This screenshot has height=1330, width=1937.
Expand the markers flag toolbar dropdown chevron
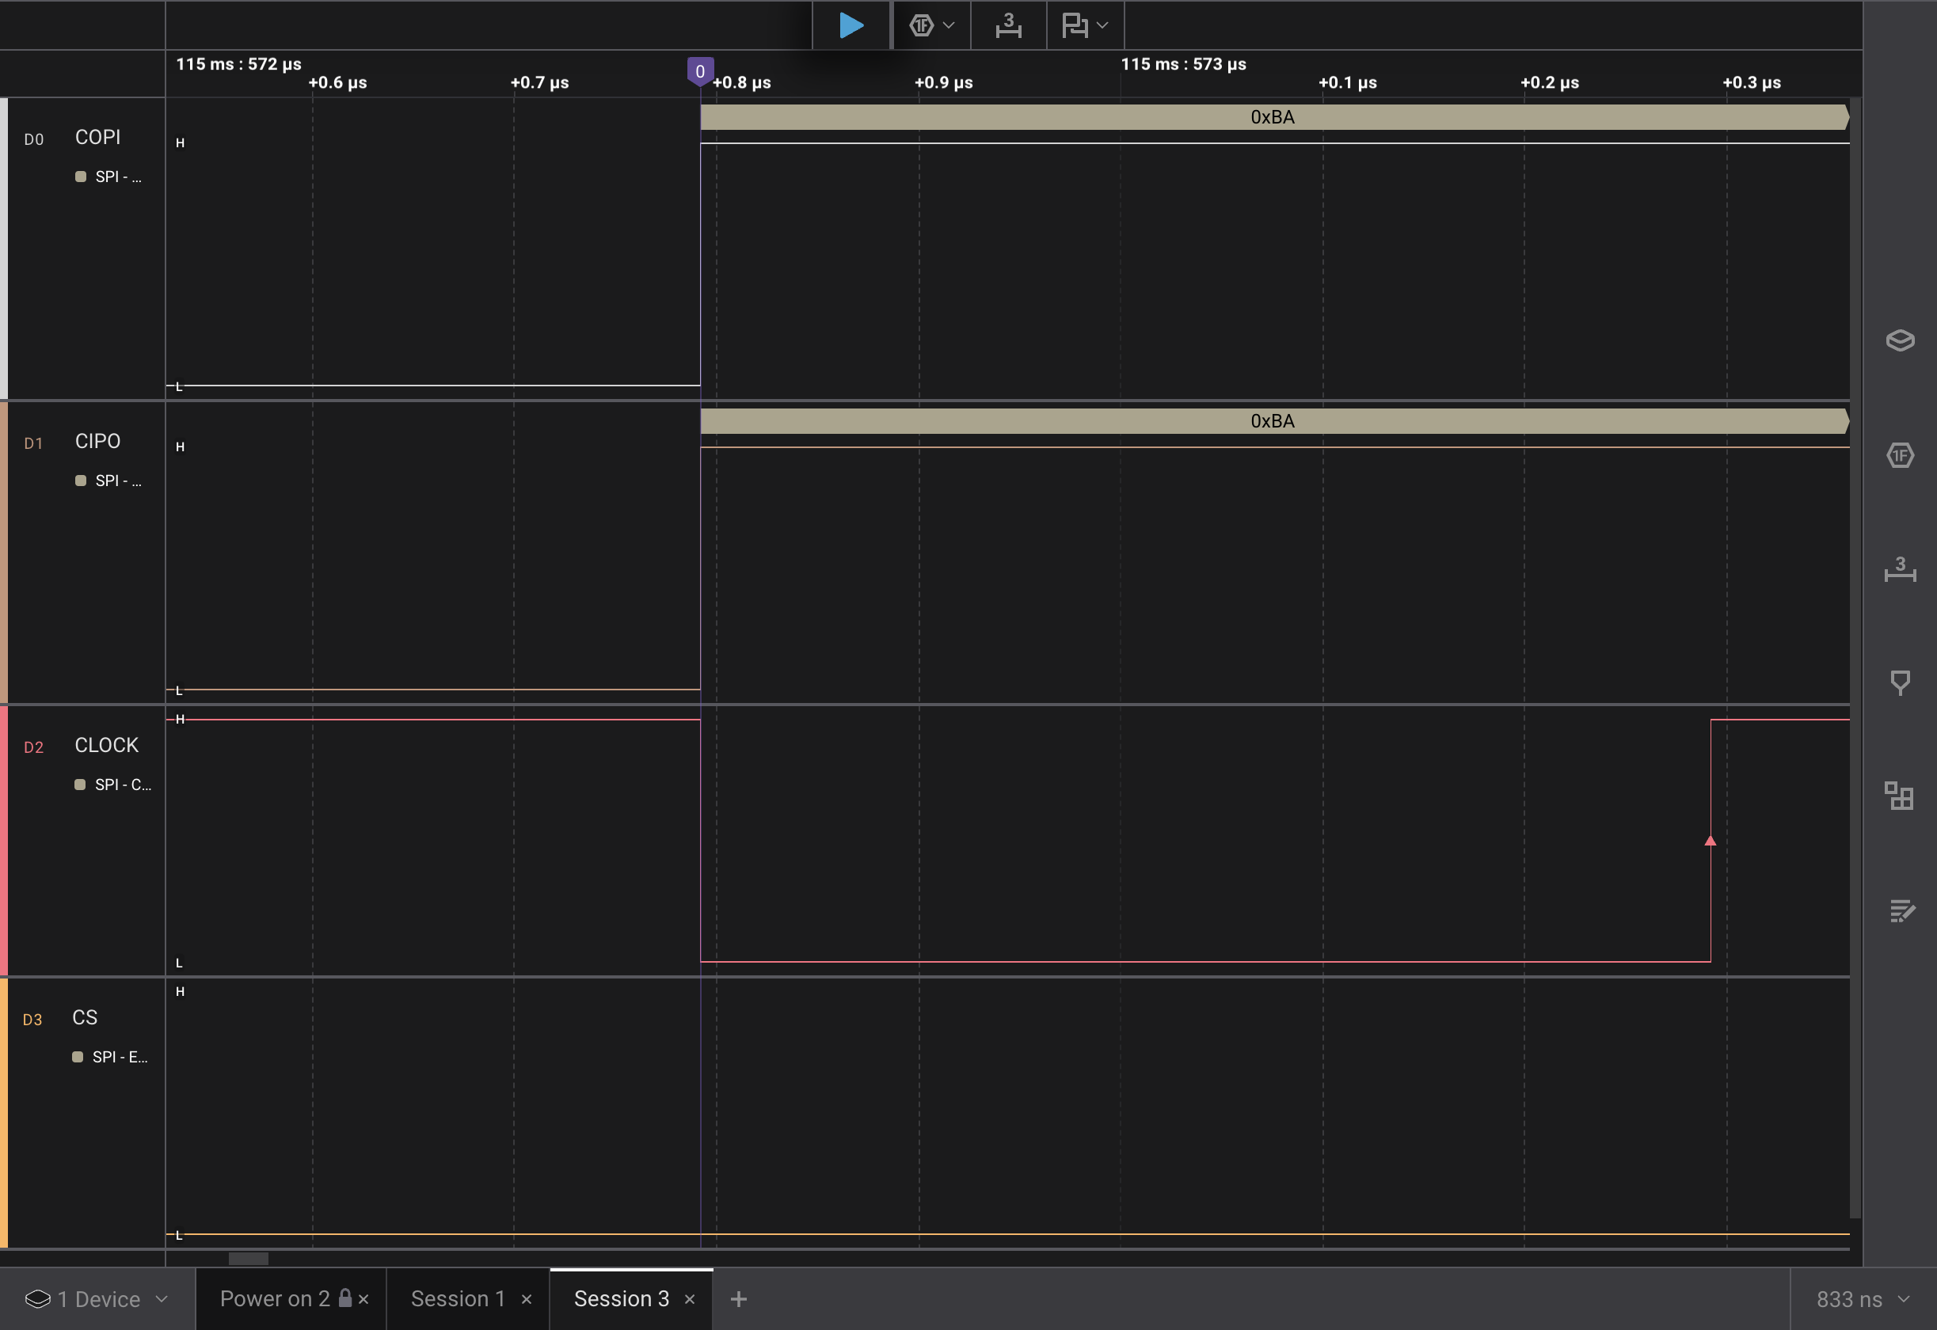tap(1102, 25)
